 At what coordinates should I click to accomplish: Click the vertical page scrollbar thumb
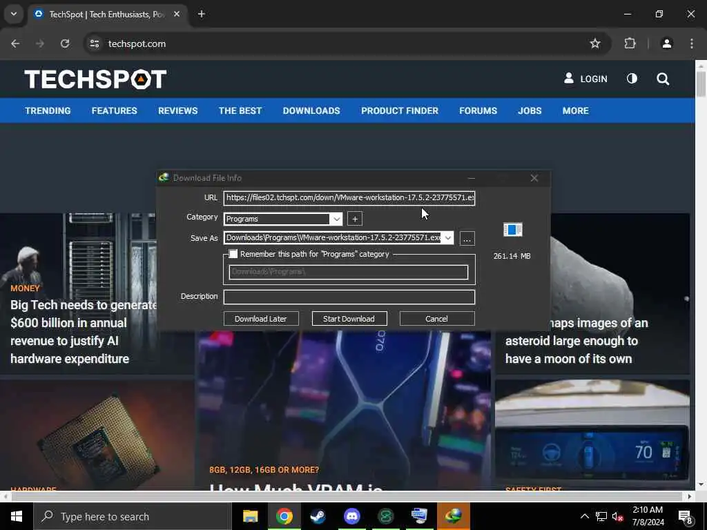[701, 84]
